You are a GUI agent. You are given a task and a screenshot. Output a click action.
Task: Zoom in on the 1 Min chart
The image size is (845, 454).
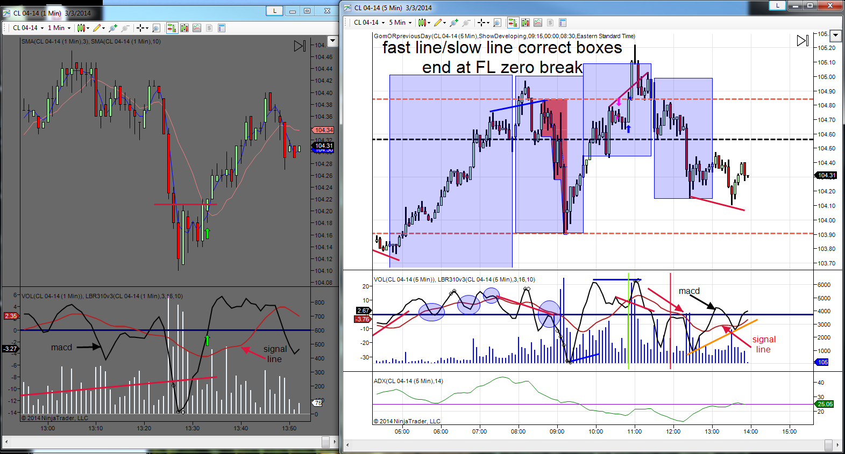(113, 28)
